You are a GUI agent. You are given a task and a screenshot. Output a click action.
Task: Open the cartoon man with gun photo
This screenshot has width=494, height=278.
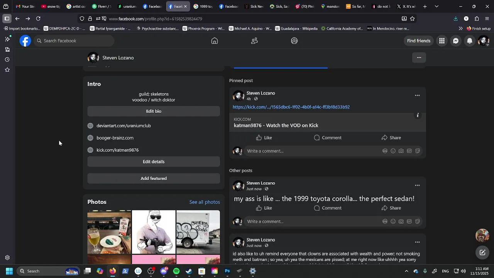coord(154,232)
